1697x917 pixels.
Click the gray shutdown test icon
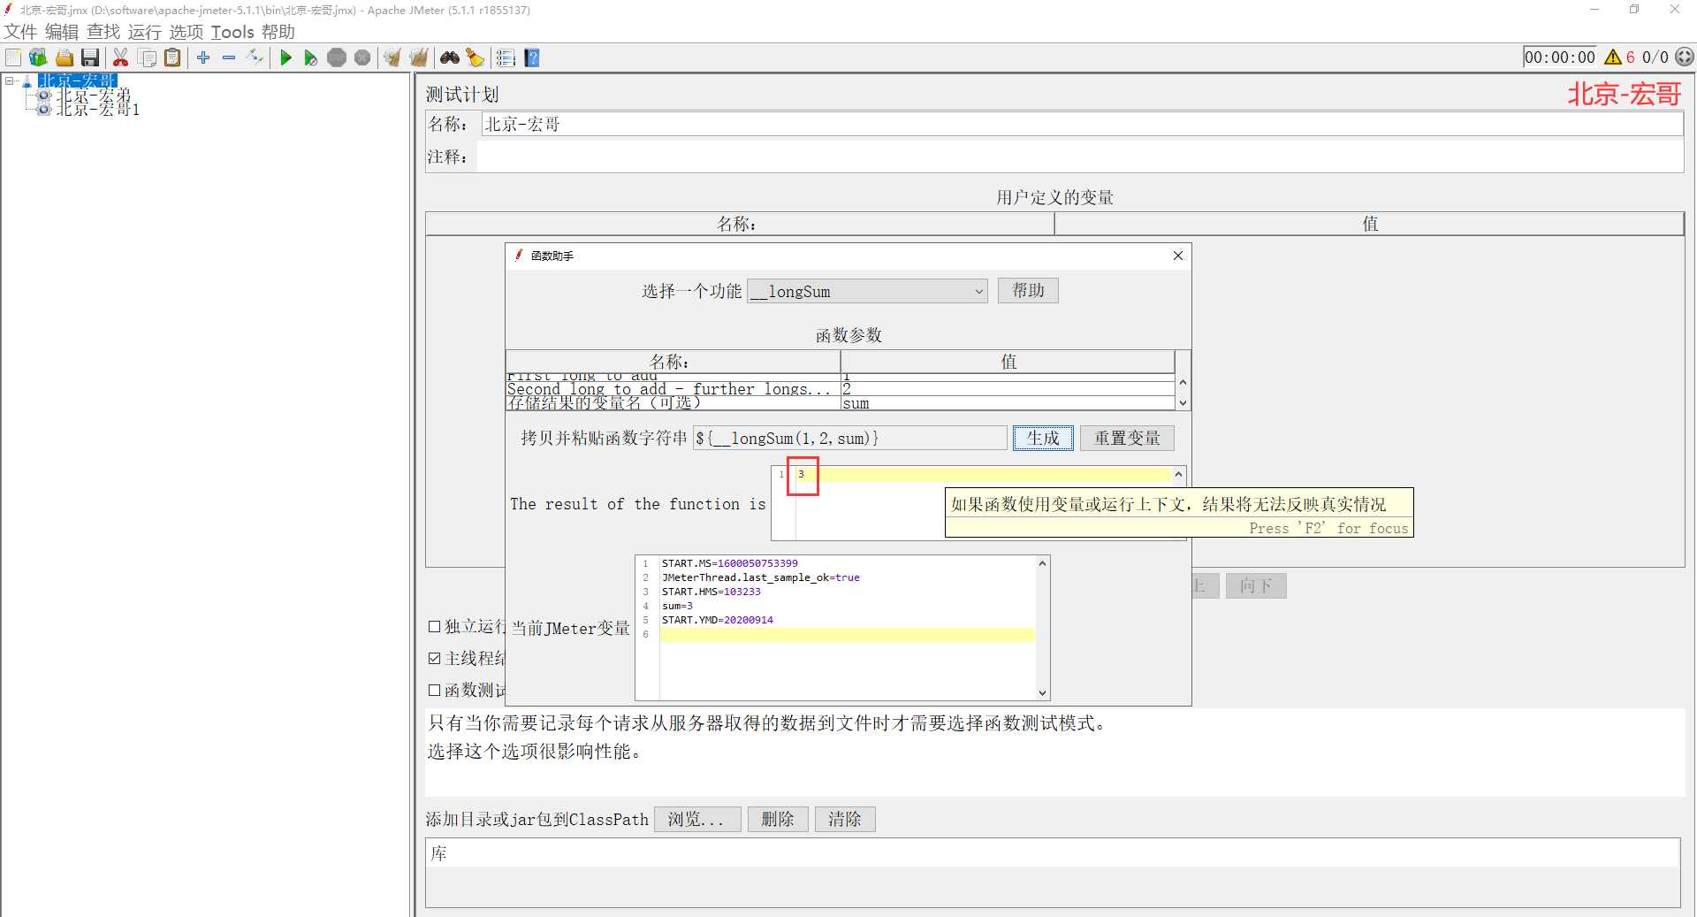pos(362,57)
